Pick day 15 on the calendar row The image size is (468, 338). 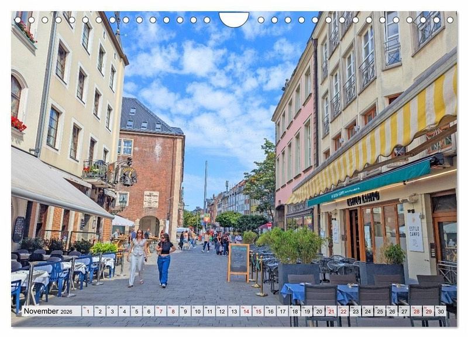(x=258, y=311)
